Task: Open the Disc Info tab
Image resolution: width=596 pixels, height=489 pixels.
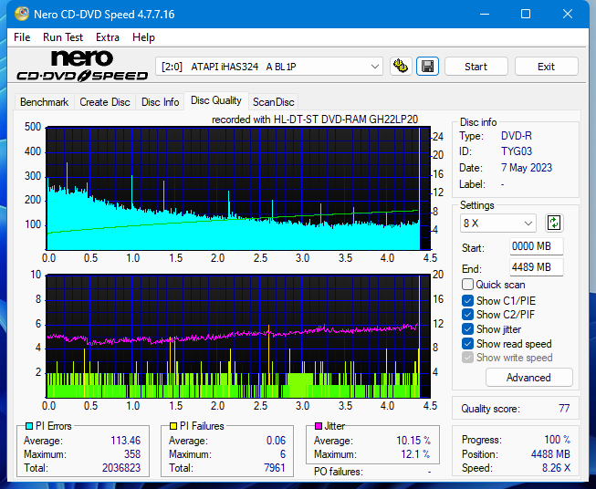Action: pos(160,102)
